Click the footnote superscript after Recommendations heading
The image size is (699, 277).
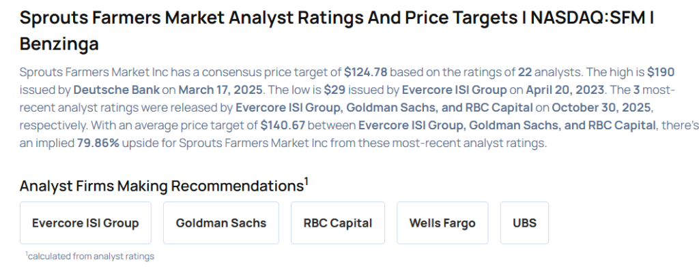pos(306,181)
